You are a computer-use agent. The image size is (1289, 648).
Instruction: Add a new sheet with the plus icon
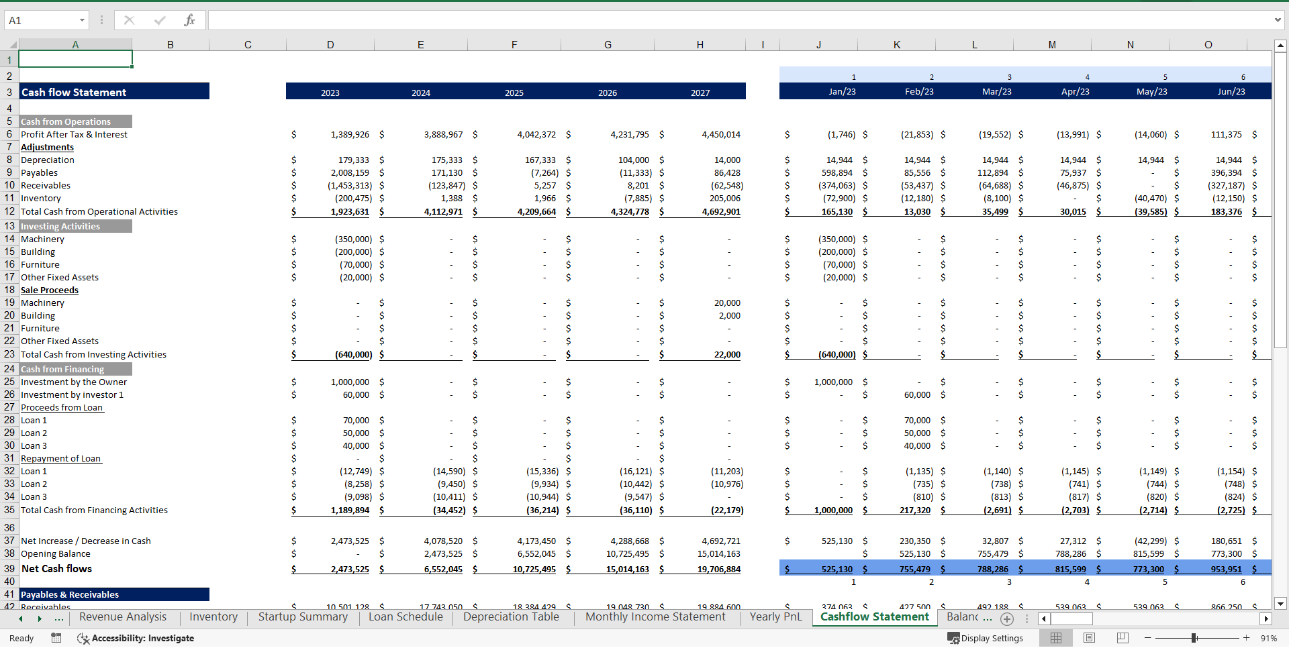[1006, 618]
